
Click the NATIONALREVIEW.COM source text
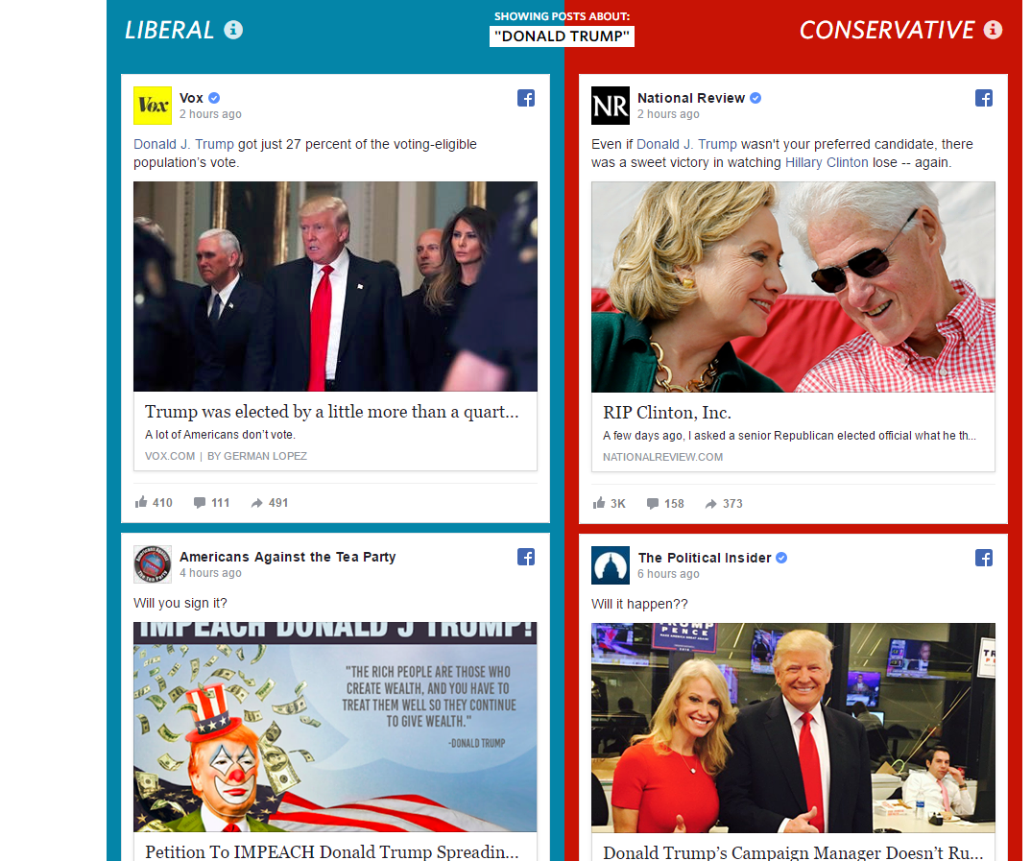click(x=662, y=457)
